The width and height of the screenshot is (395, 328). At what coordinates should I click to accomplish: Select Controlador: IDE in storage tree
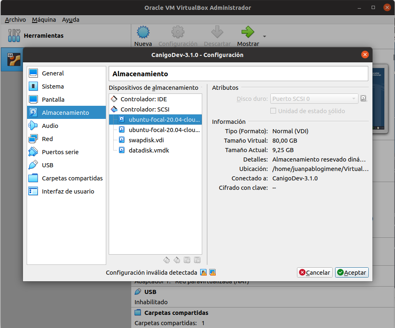[155, 99]
